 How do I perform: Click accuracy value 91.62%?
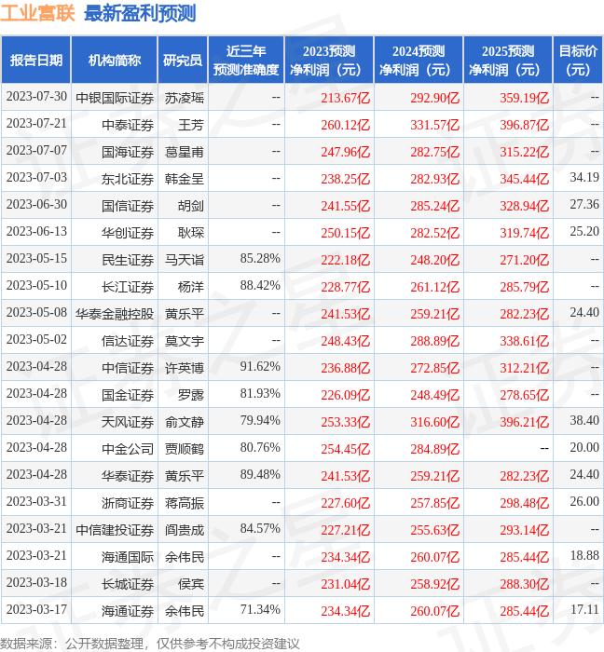(260, 367)
